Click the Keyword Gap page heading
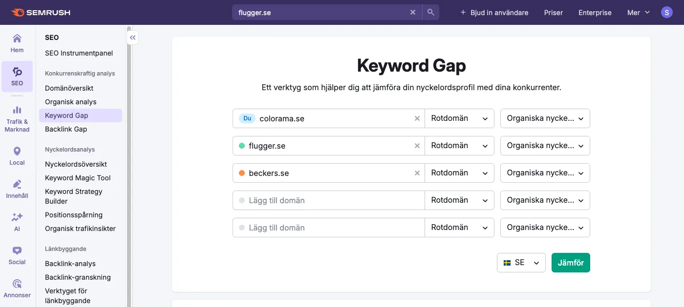The width and height of the screenshot is (684, 307). (411, 65)
